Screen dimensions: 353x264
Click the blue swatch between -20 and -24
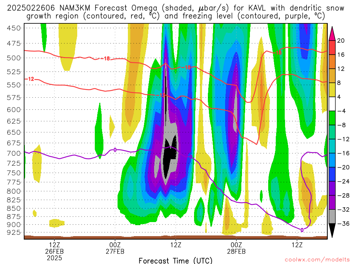(x=332, y=174)
